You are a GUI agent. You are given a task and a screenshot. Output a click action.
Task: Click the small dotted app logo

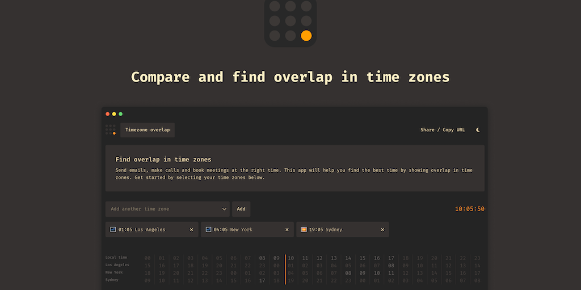(x=111, y=130)
